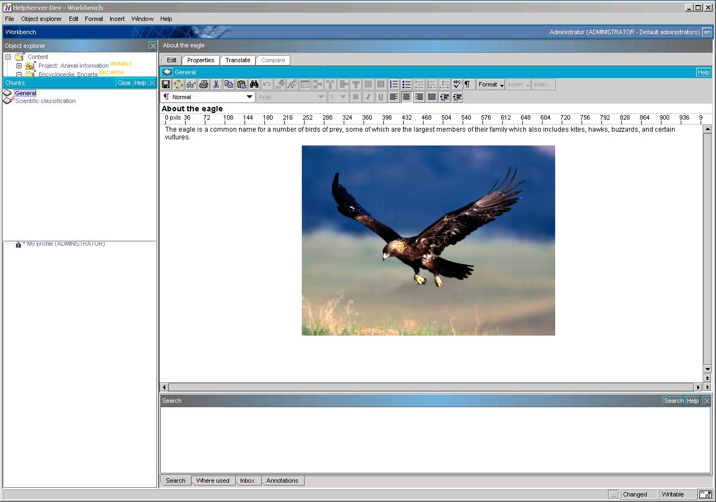Click the Clear button in the Chunks panel

(x=124, y=82)
